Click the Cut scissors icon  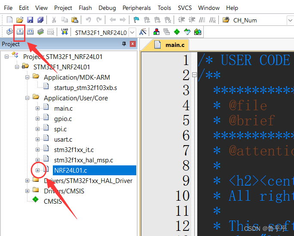[54, 20]
